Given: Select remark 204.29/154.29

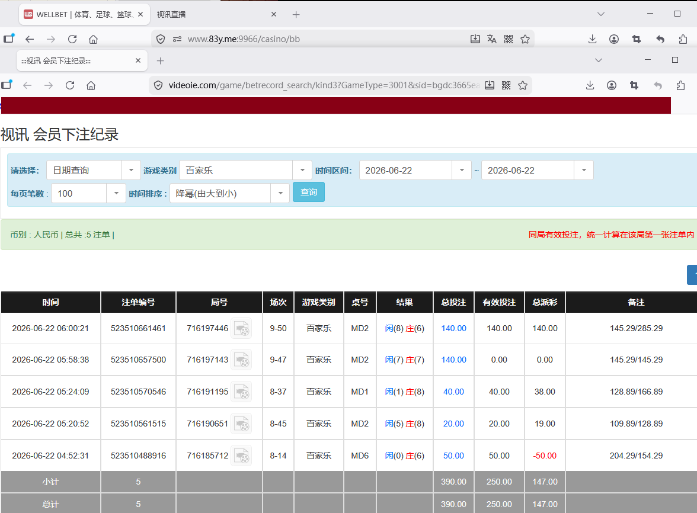Looking at the screenshot, I should [x=636, y=456].
